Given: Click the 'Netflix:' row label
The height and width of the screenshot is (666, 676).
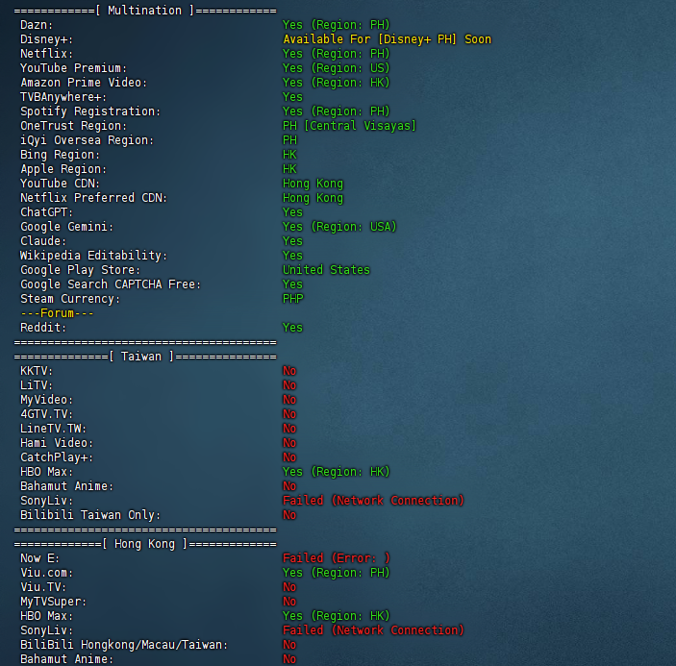Looking at the screenshot, I should coord(46,54).
